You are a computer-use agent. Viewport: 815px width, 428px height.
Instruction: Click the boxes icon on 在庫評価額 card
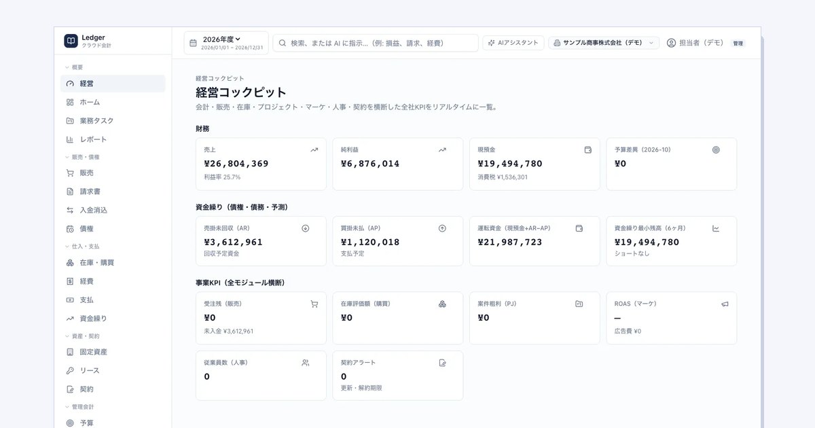(x=442, y=304)
